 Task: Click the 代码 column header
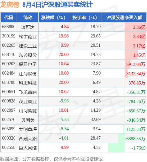pos(9,17)
